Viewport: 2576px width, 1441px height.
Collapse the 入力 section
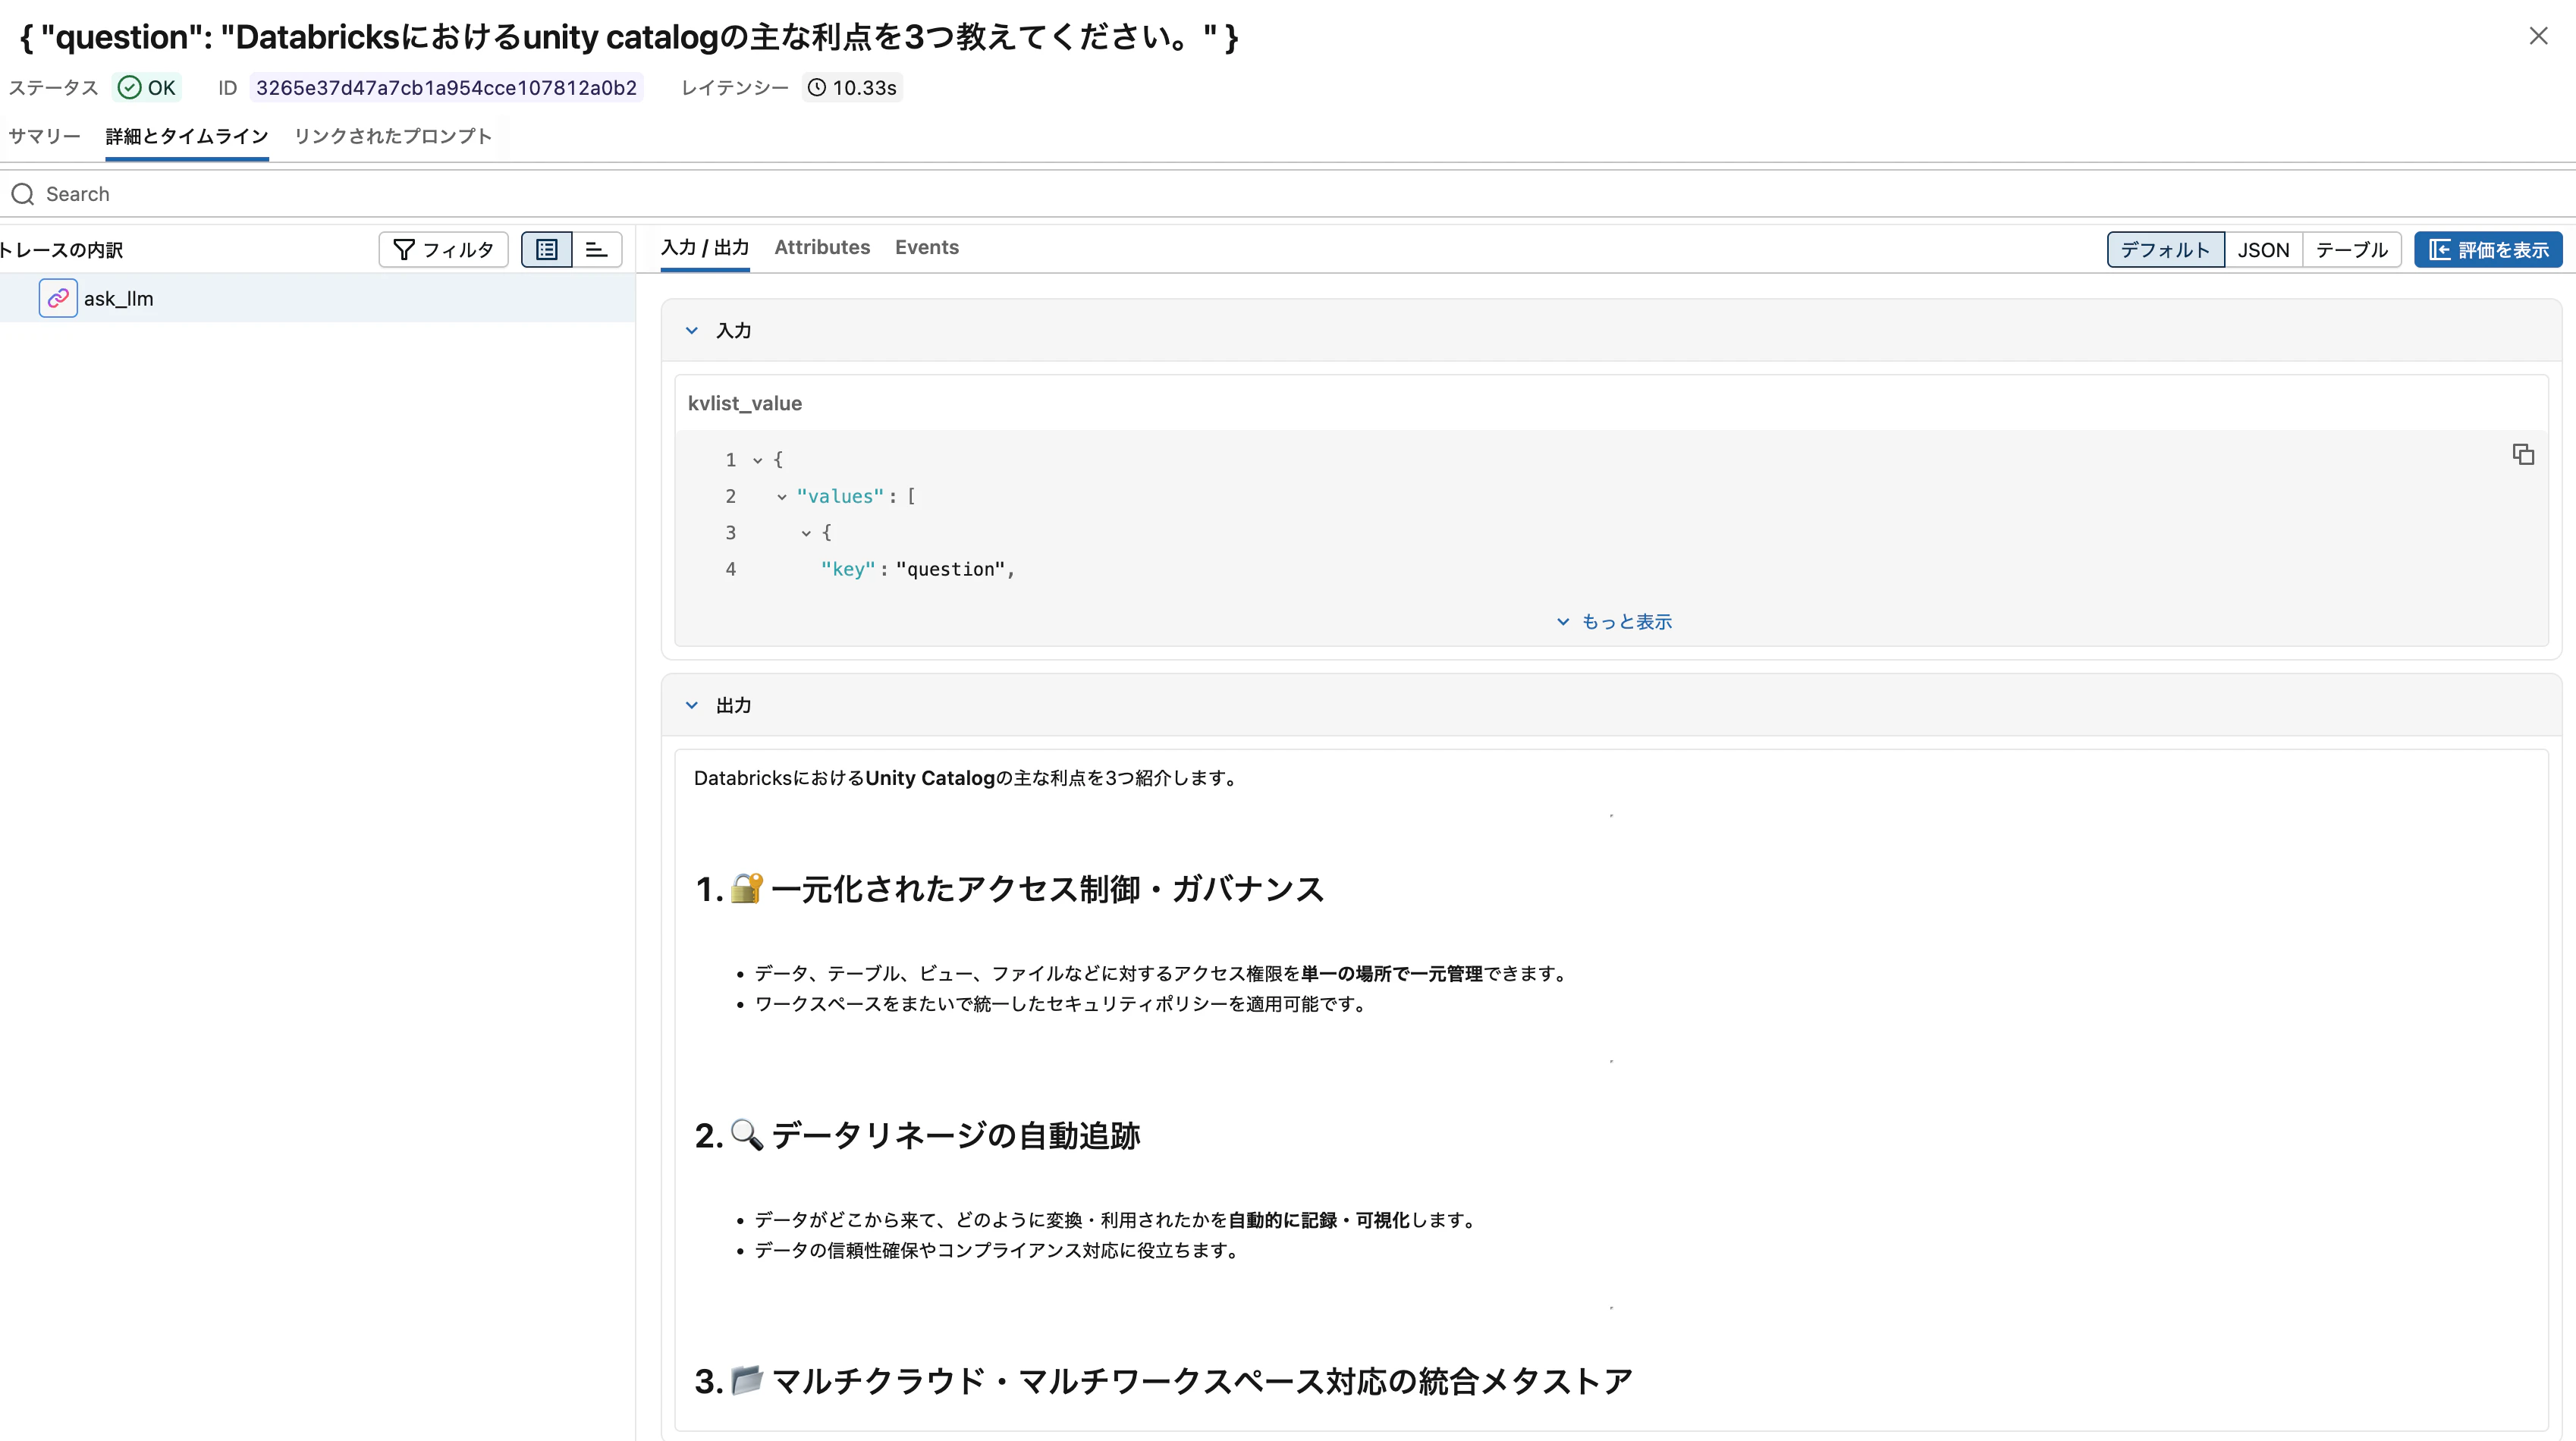[692, 330]
